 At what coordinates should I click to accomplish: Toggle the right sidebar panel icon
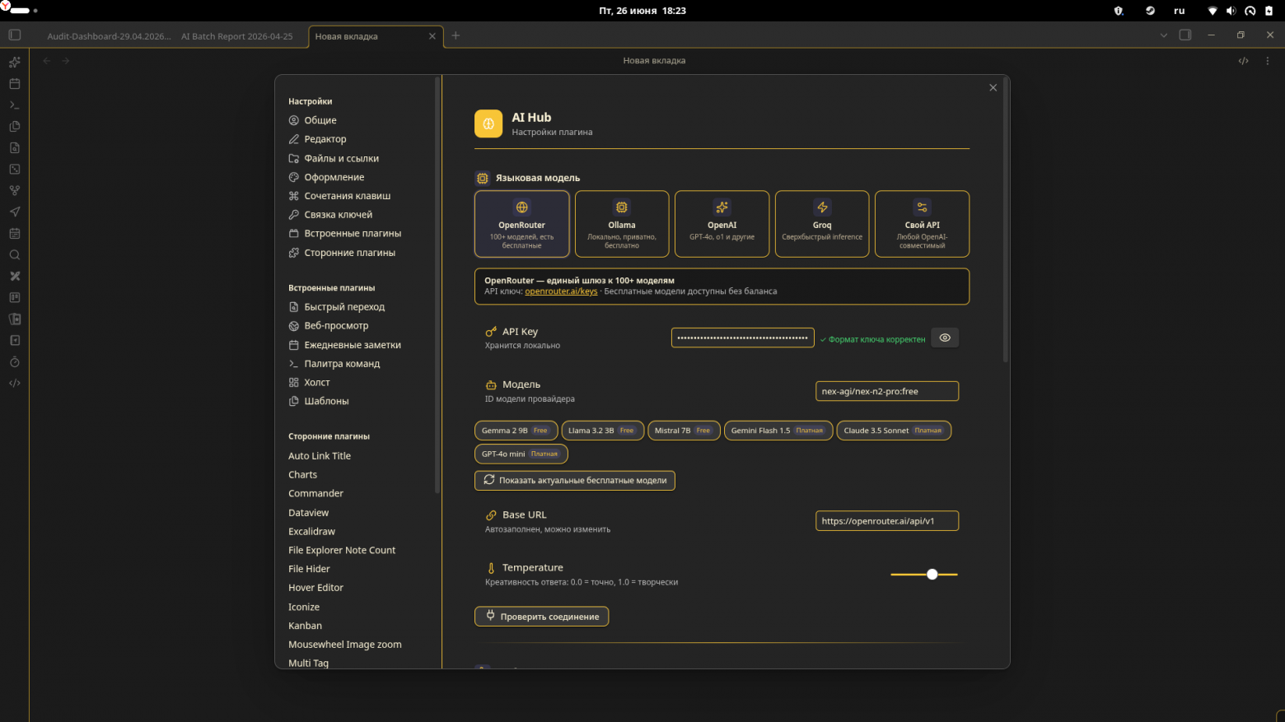pos(1185,35)
